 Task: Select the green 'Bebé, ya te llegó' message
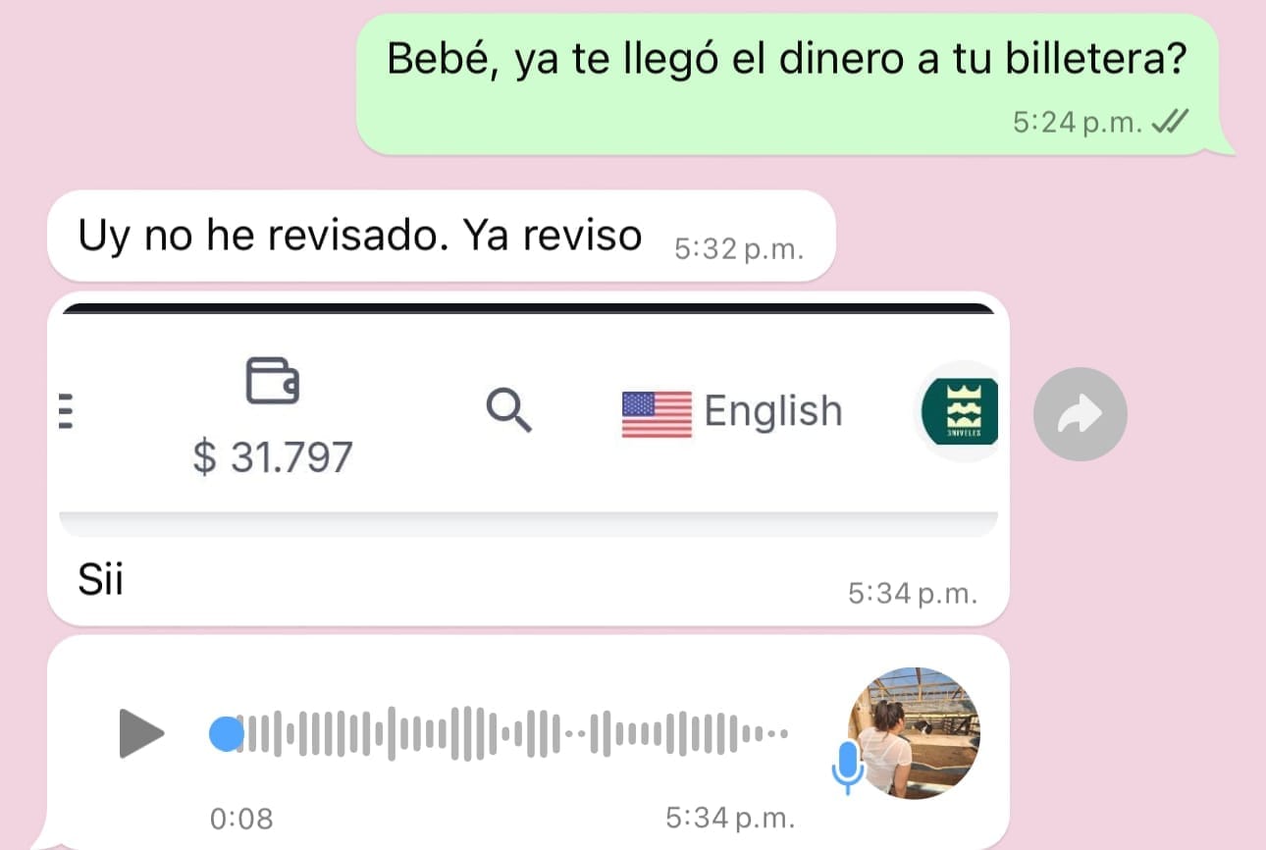coord(788,84)
